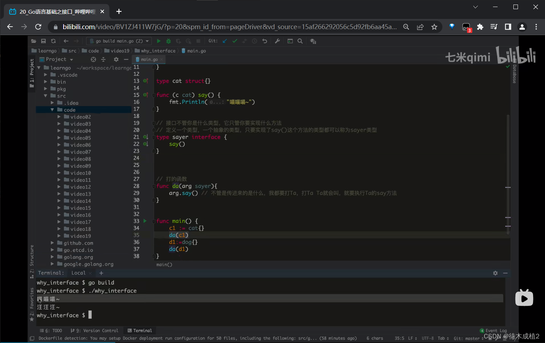This screenshot has height=343, width=545.
Task: Switch to the Terminal tool window tab
Action: (x=140, y=330)
